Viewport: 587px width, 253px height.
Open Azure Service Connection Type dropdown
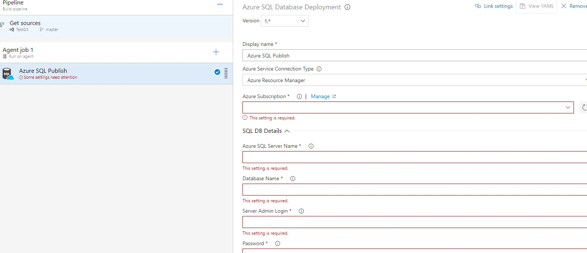point(415,80)
